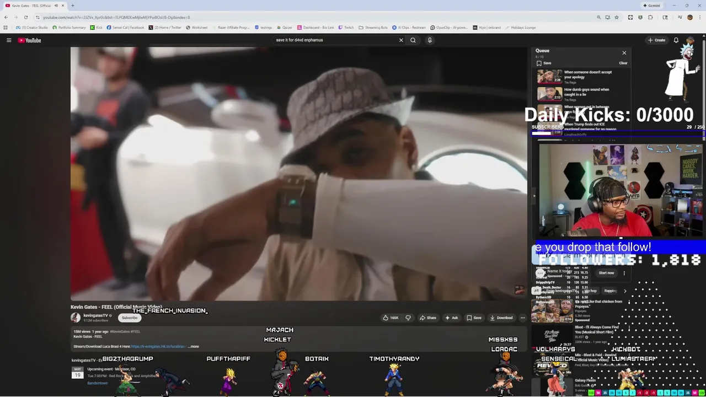
Task: Open Home / Twitter bookmark
Action: coord(165,28)
